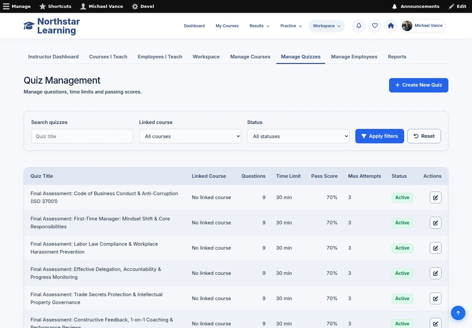Open the Linked course All courses dropdown
The image size is (472, 328).
(190, 136)
